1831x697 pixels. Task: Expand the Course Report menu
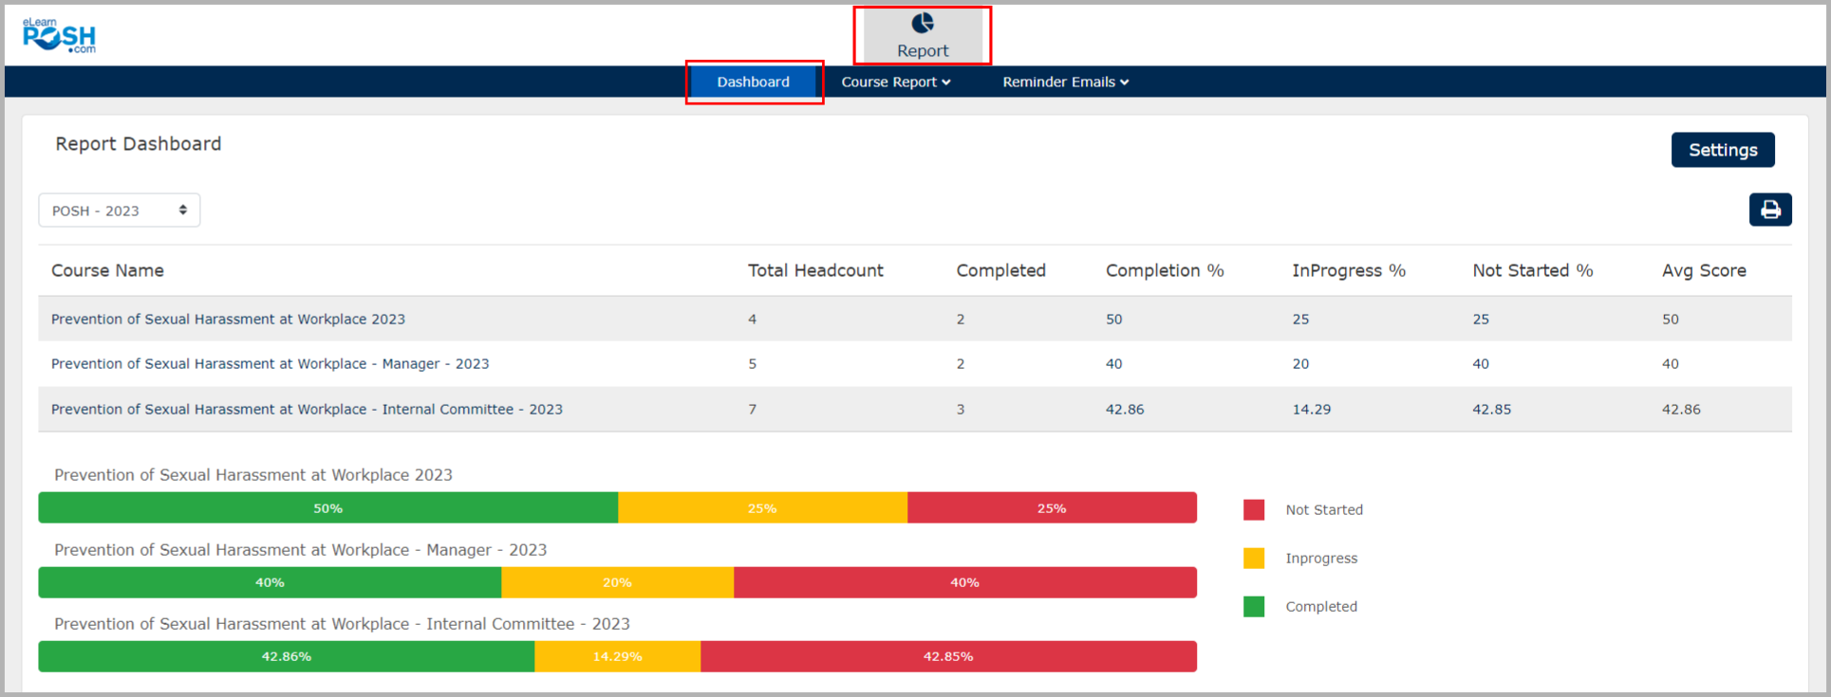[x=895, y=83]
